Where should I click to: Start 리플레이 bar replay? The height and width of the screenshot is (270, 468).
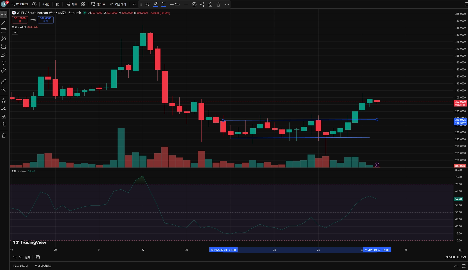(x=118, y=4)
